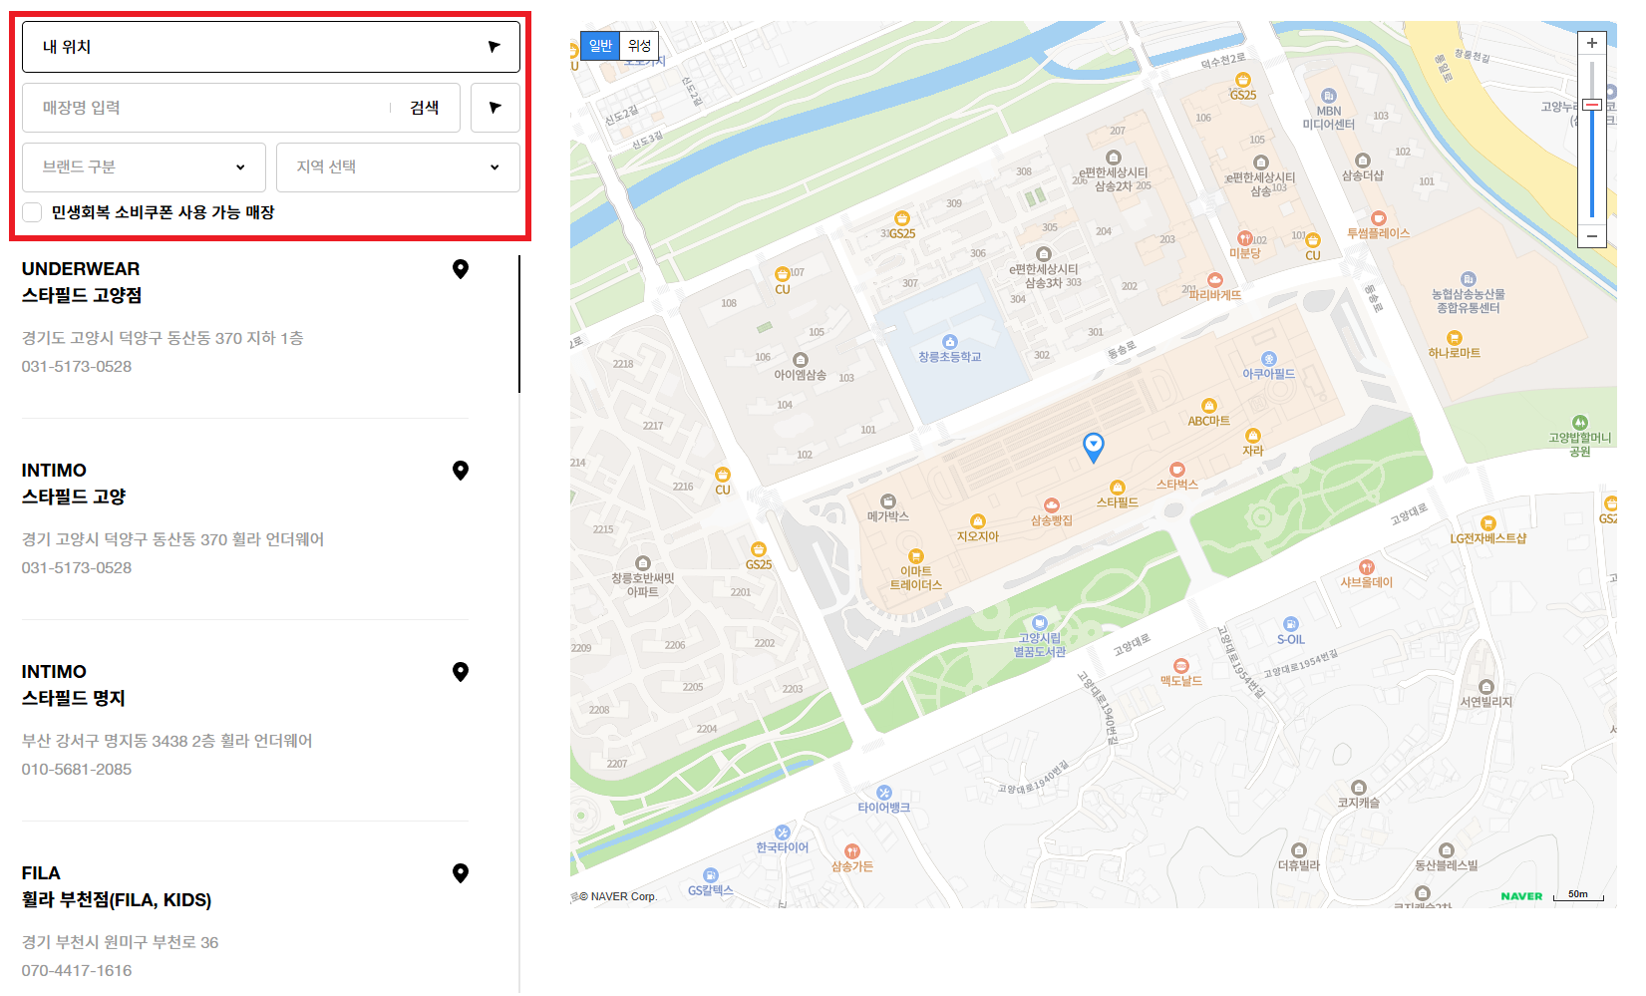Click the 아이엠삼송 marker on the map

[x=801, y=360]
